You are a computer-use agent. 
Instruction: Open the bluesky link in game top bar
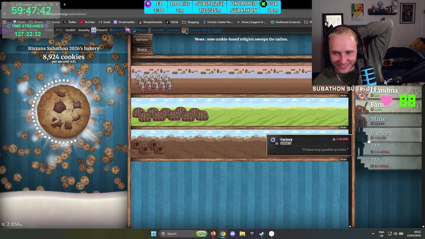point(84,30)
